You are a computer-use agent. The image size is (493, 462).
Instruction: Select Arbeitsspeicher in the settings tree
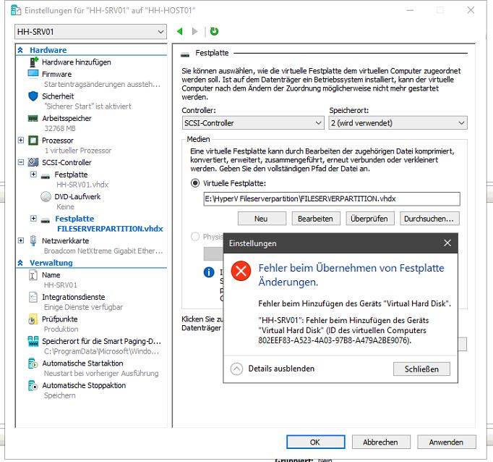point(67,119)
